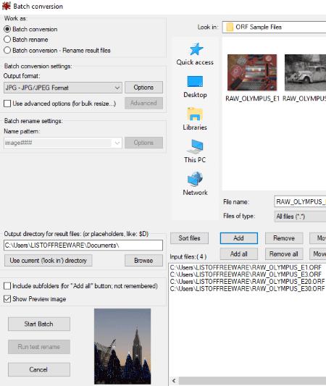
Task: Open Libraries in places bar
Action: click(195, 119)
